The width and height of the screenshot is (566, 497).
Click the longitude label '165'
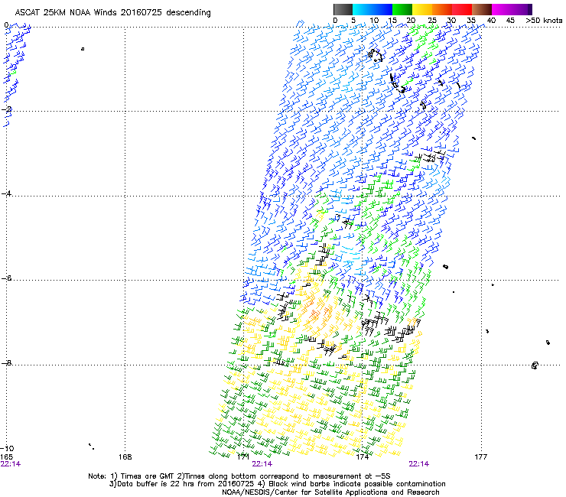click(x=6, y=457)
